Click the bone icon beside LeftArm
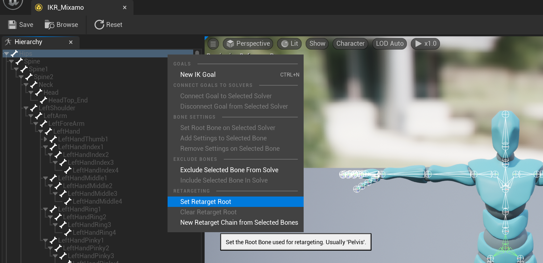Image resolution: width=543 pixels, height=263 pixels. [39, 116]
